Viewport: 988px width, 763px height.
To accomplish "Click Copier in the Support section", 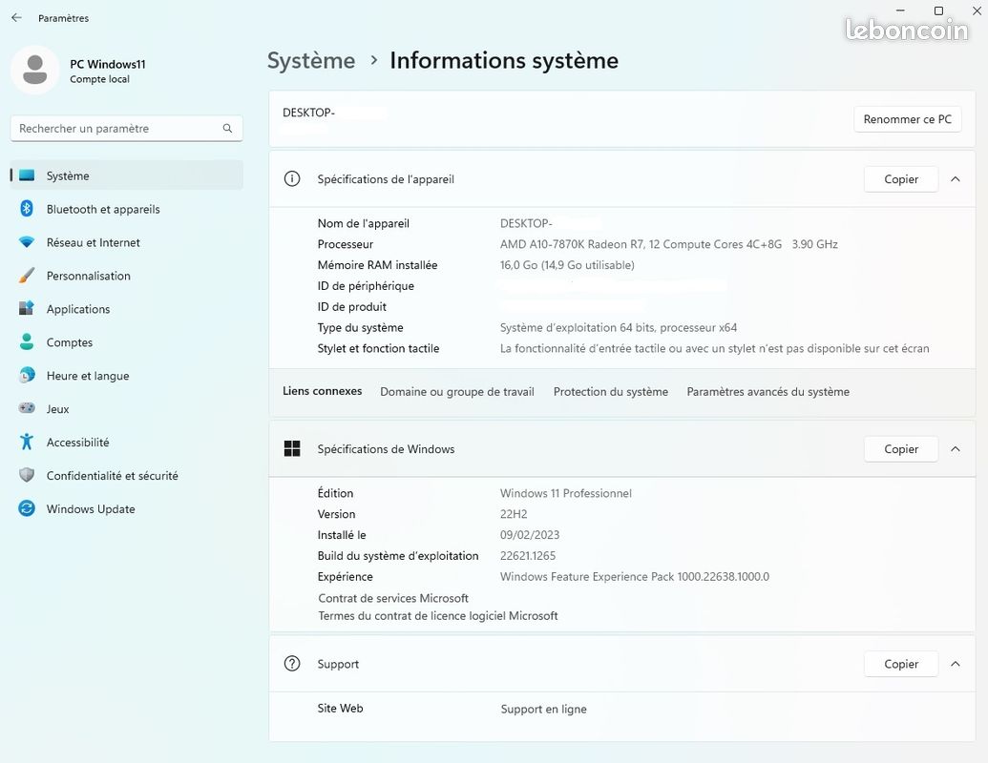I will [901, 664].
